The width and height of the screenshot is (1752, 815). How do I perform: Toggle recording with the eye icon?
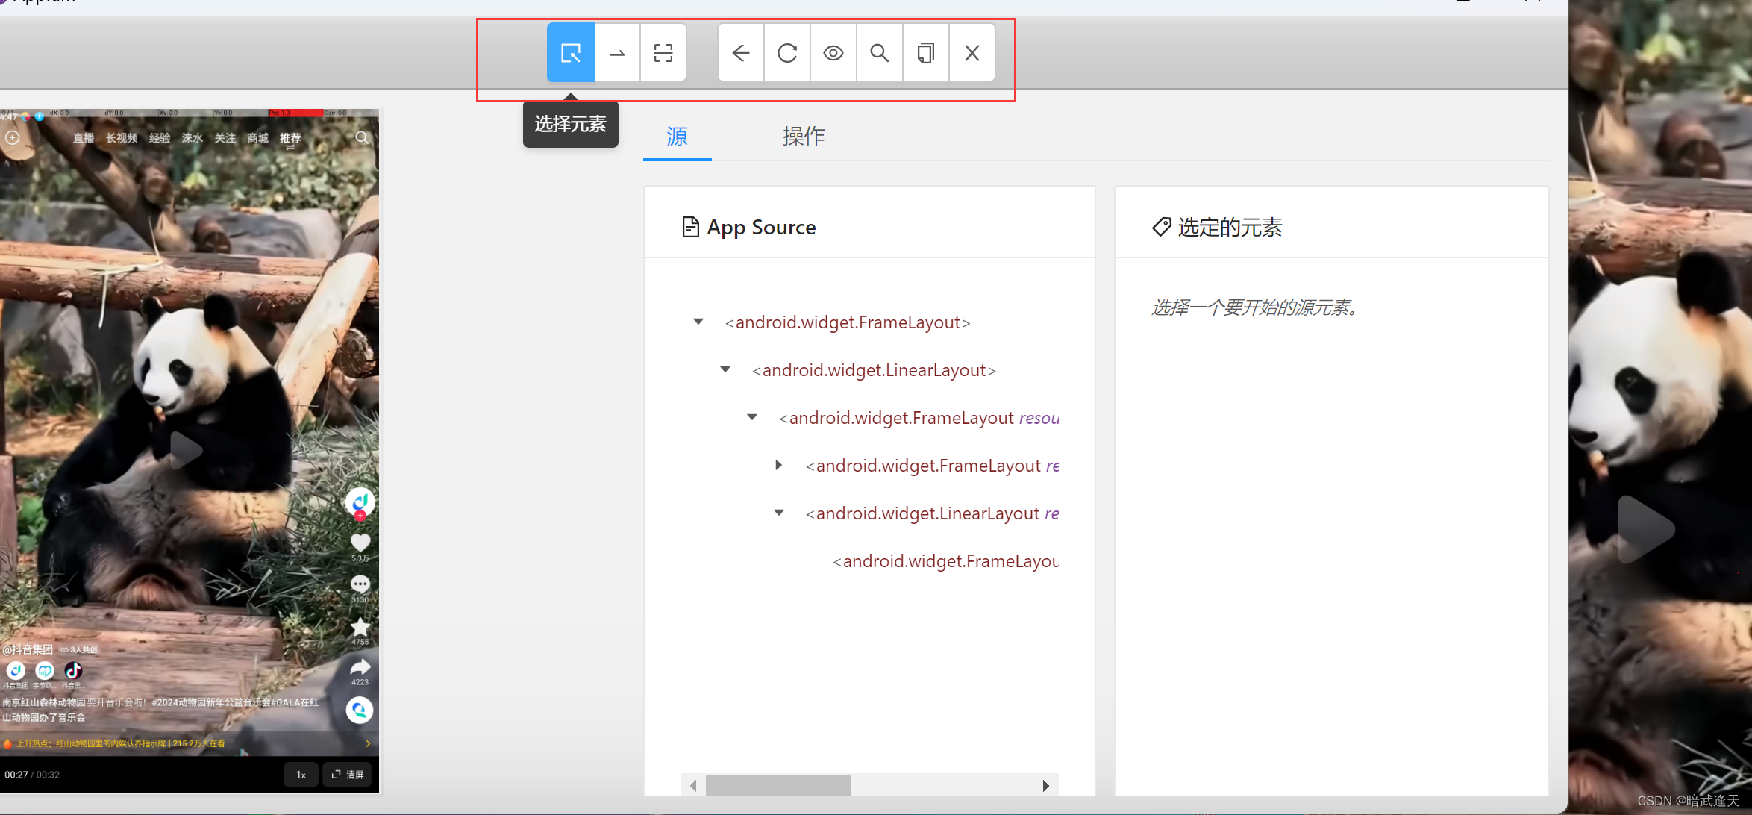(833, 53)
